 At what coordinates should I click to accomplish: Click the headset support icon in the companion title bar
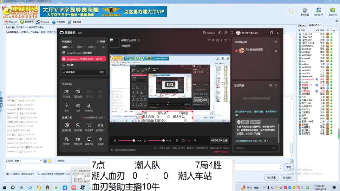pyautogui.click(x=220, y=33)
